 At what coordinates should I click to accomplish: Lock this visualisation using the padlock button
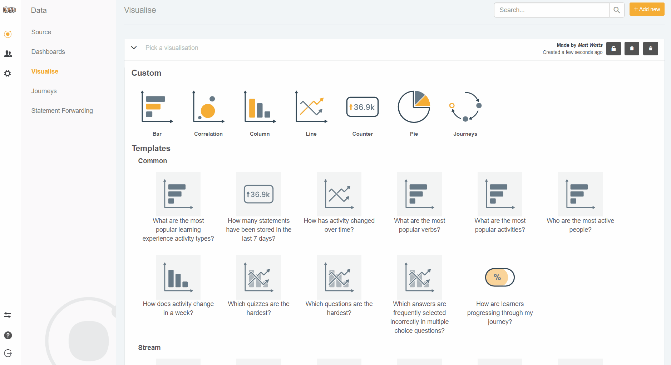point(613,49)
